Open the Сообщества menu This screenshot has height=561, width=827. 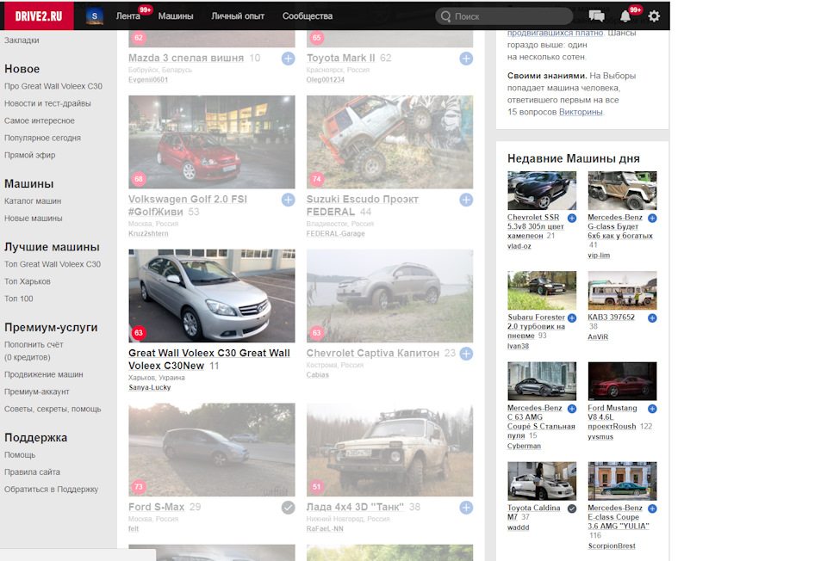point(308,16)
